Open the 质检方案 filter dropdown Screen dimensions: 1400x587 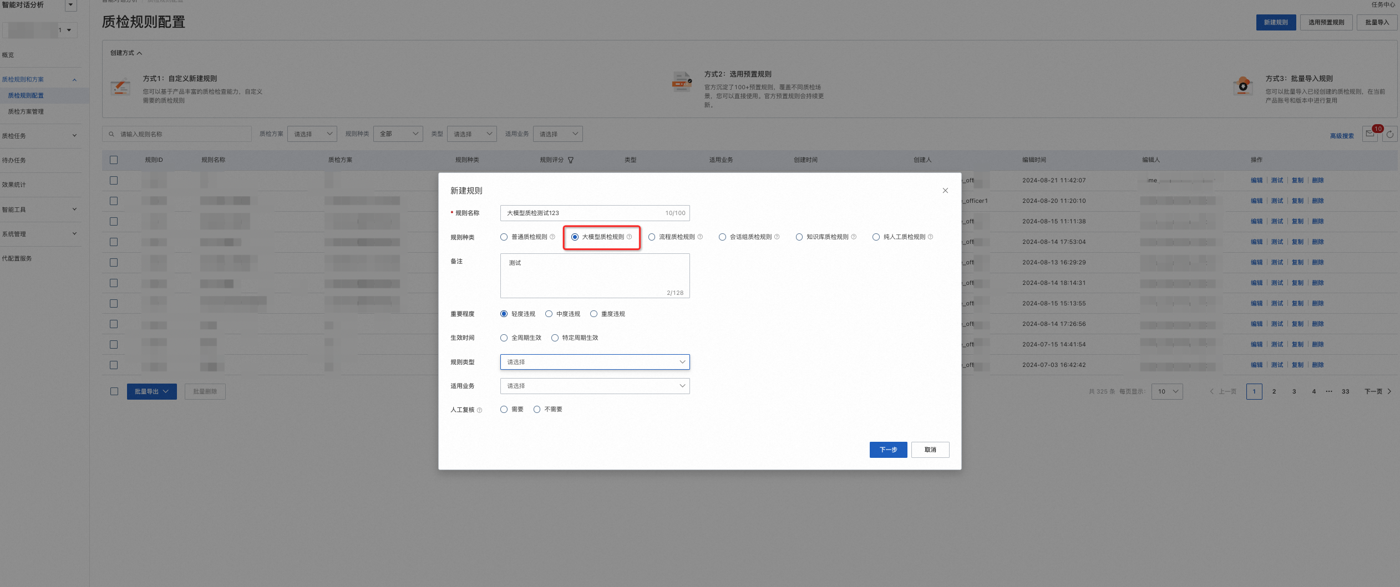point(312,134)
